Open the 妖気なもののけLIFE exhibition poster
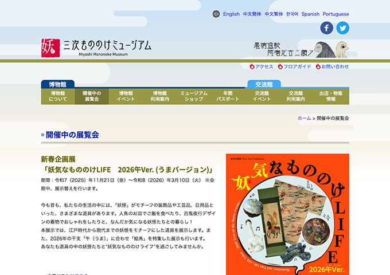This screenshot has height=275, width=390. (x=287, y=214)
